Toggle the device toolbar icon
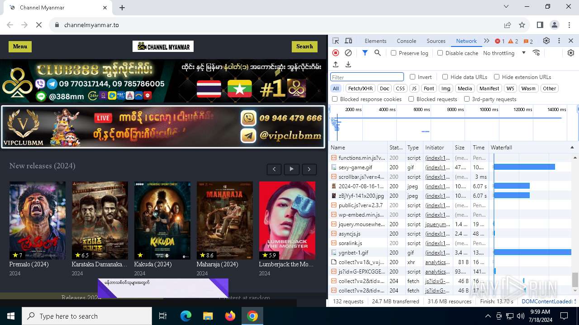 [x=348, y=41]
